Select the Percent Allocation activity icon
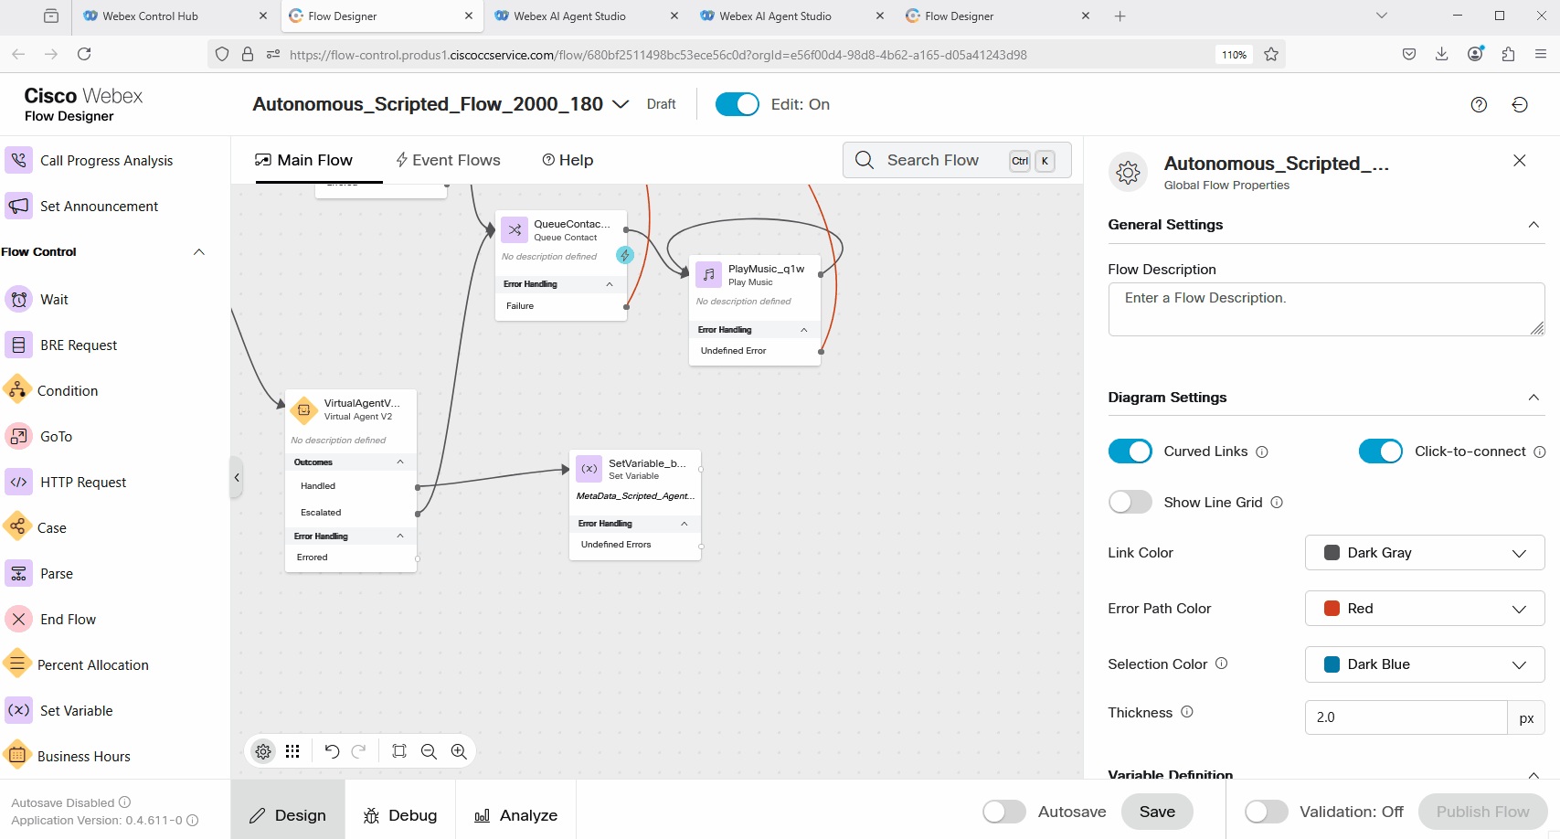Viewport: 1560px width, 839px height. click(x=17, y=664)
